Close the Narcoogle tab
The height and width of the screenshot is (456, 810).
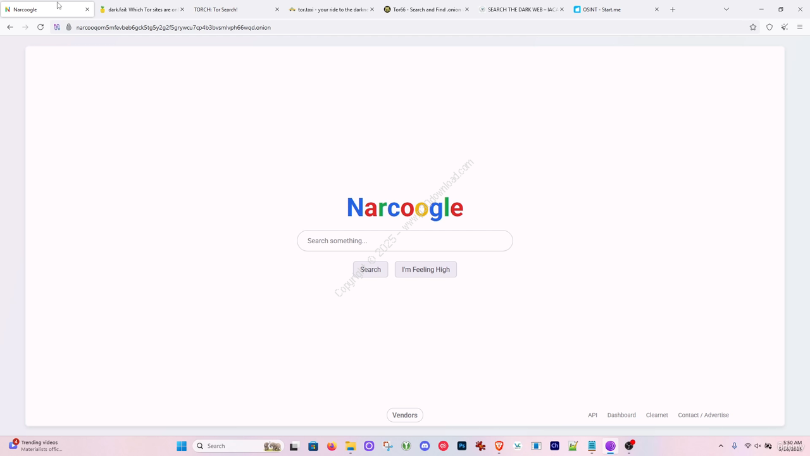pos(87,9)
